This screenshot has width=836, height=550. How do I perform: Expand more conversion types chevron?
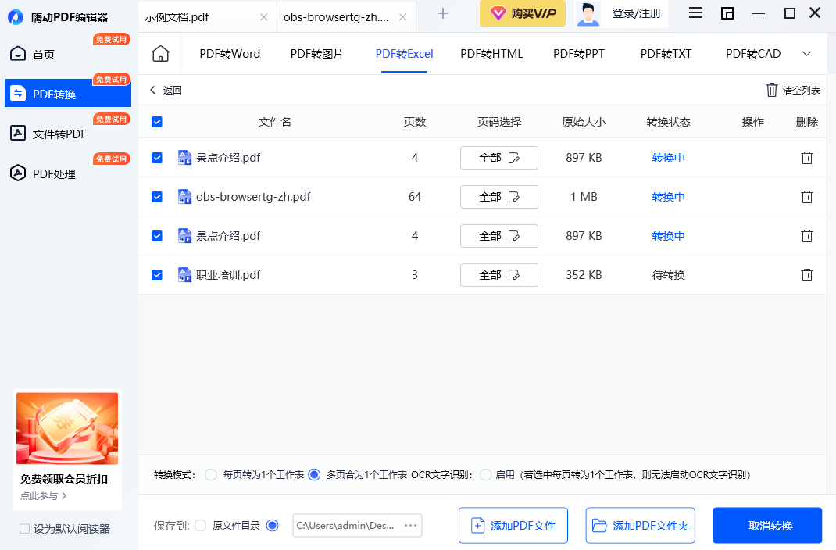pos(807,54)
